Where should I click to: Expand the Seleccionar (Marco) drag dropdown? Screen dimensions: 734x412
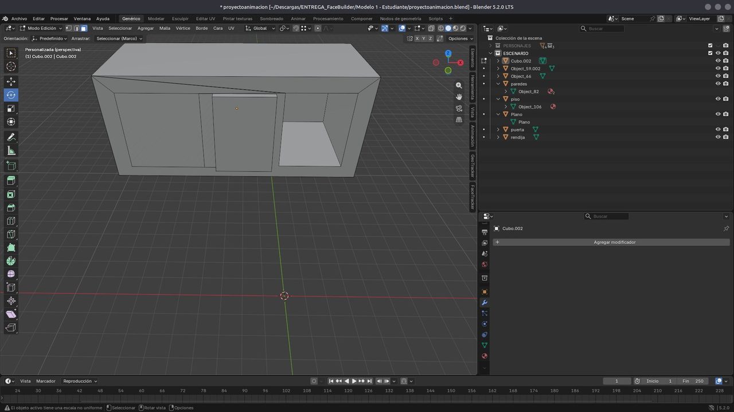pyautogui.click(x=119, y=38)
